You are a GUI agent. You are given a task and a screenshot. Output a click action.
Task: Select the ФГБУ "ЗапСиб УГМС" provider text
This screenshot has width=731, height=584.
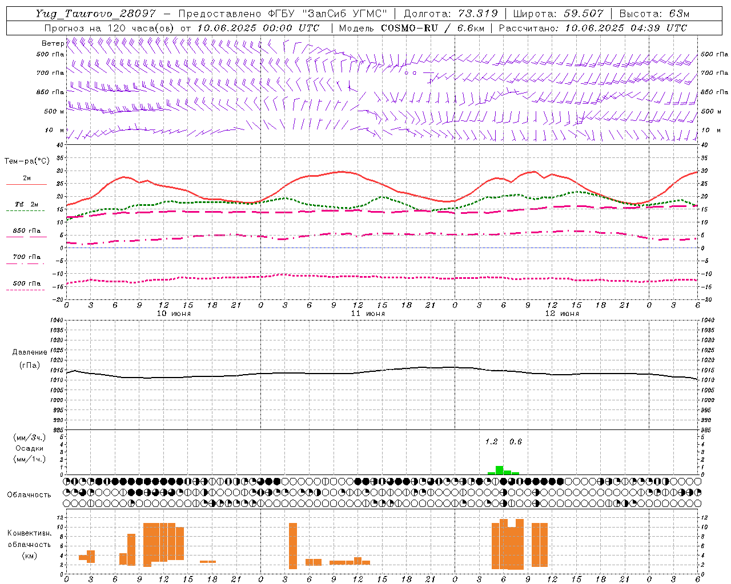coord(327,14)
